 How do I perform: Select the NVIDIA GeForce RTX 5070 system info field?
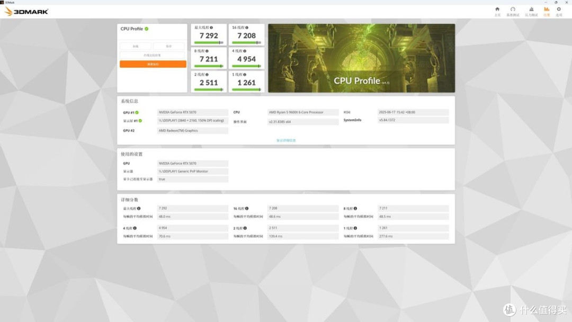pyautogui.click(x=193, y=112)
